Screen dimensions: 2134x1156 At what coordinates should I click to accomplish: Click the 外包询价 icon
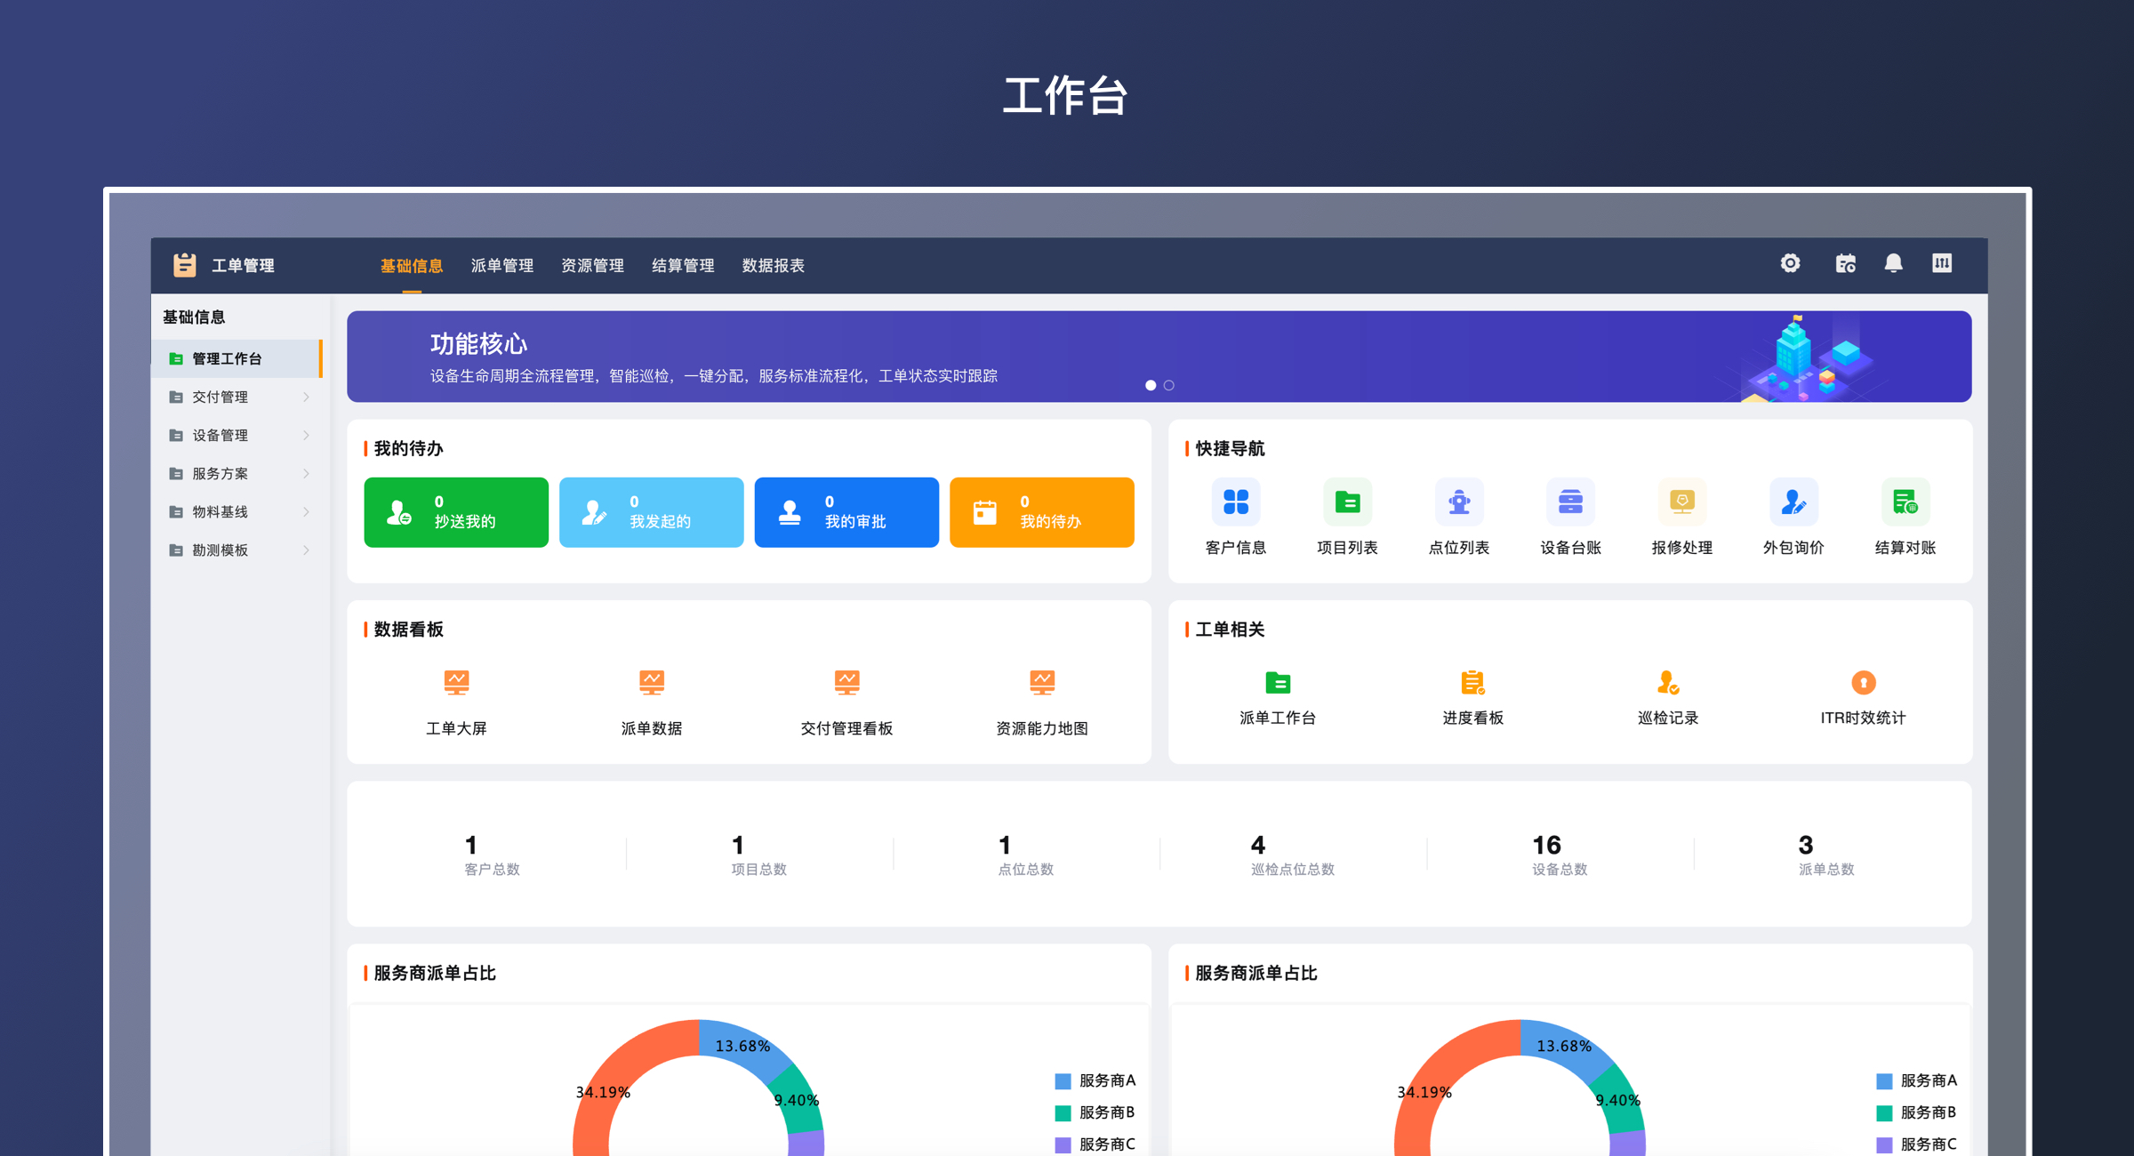pyautogui.click(x=1793, y=502)
